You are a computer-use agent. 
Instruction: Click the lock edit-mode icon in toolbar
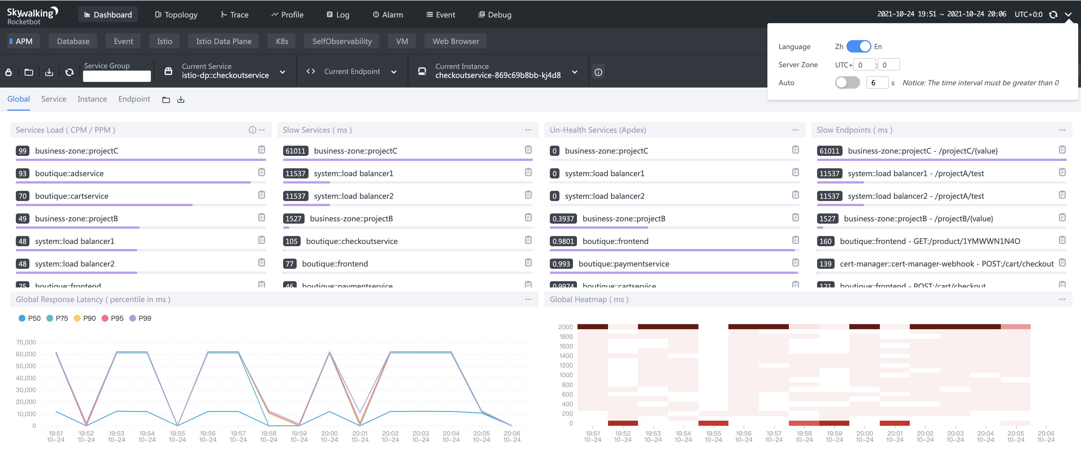click(8, 72)
